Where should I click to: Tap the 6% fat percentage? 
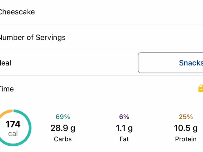point(124,117)
